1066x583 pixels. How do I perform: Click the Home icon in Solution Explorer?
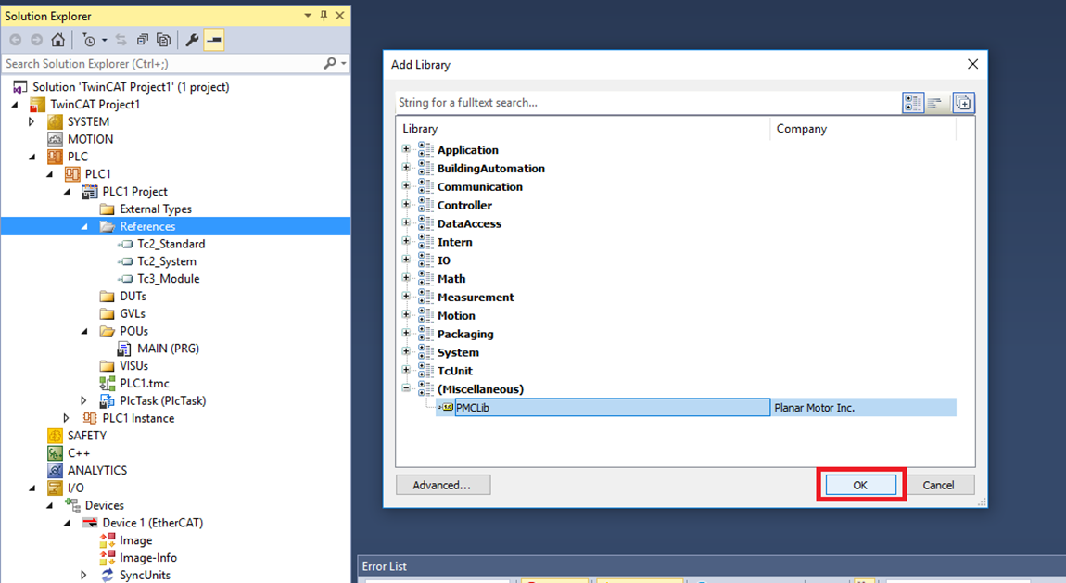pos(57,40)
